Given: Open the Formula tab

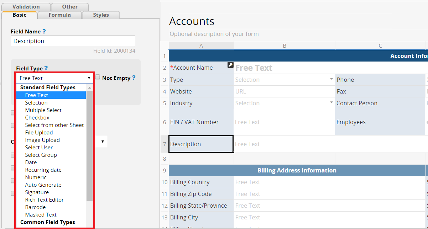Looking at the screenshot, I should (x=59, y=15).
